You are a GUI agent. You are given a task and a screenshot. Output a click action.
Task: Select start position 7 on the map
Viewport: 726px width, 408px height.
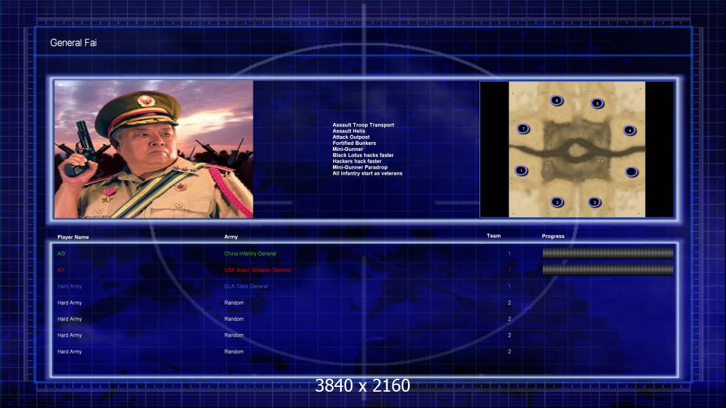pyautogui.click(x=523, y=129)
